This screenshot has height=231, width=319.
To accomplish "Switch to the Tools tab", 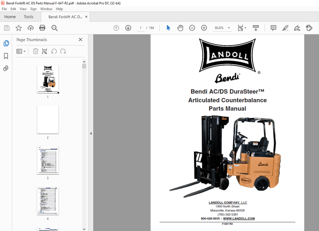I will coord(28,16).
